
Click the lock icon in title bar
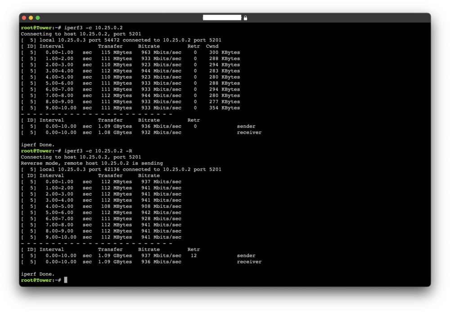pos(245,18)
